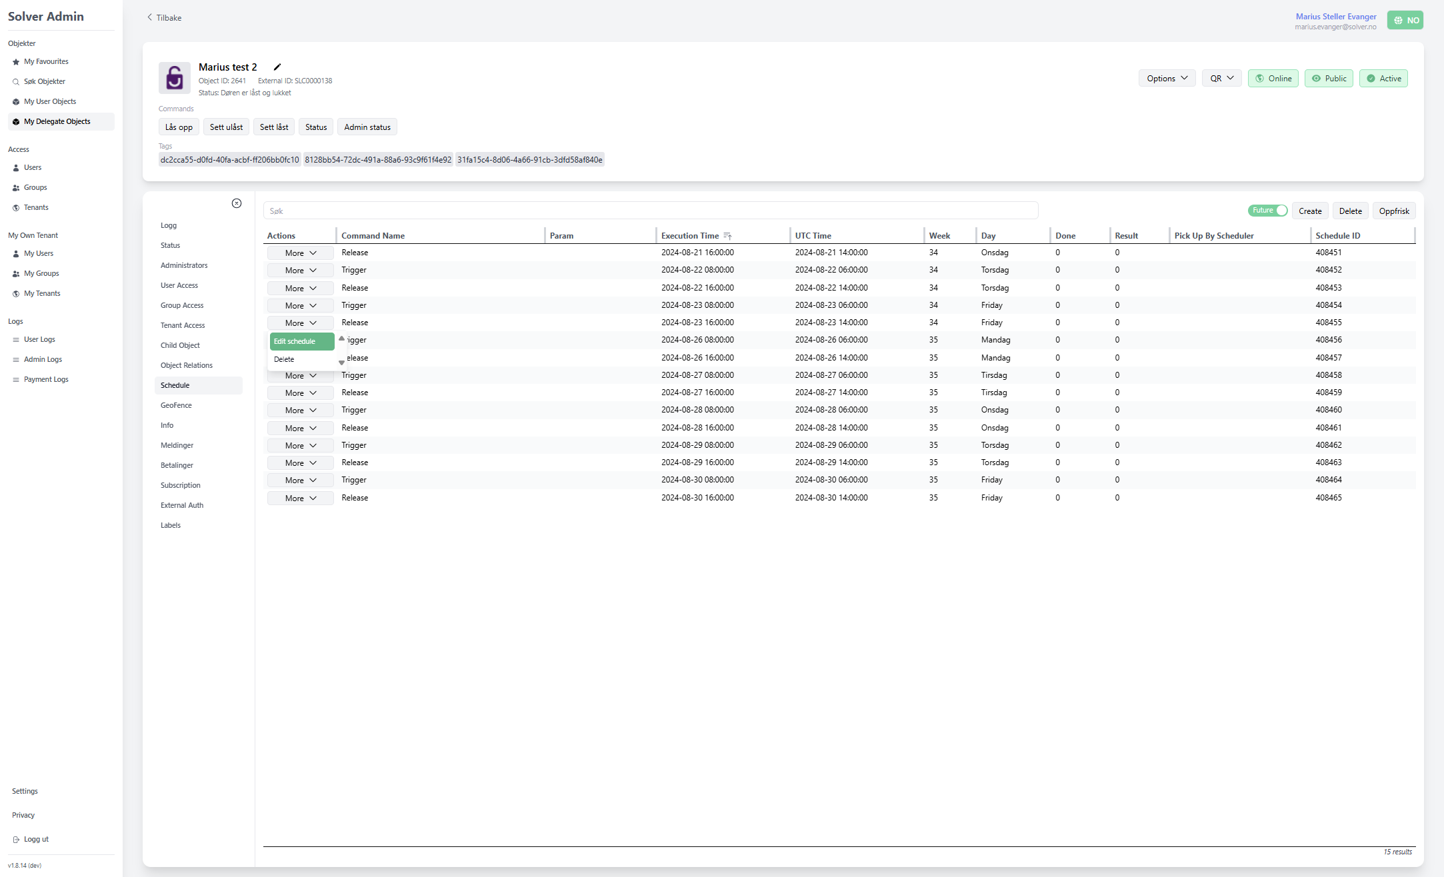Click the Groups people icon under Access
This screenshot has height=877, width=1444.
pyautogui.click(x=16, y=188)
